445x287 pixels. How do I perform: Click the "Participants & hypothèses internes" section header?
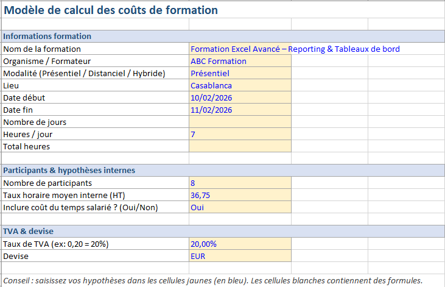point(69,171)
